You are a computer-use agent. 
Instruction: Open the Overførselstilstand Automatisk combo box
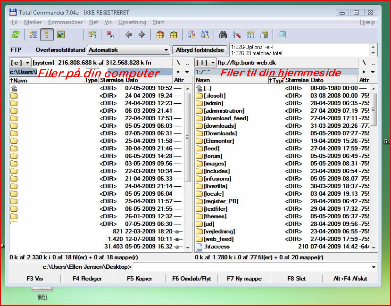(x=128, y=50)
